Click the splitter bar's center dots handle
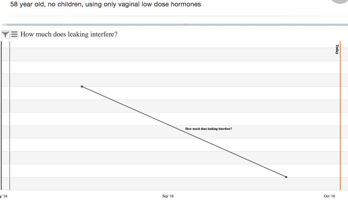Image resolution: width=348 pixels, height=202 pixels. click(x=186, y=24)
